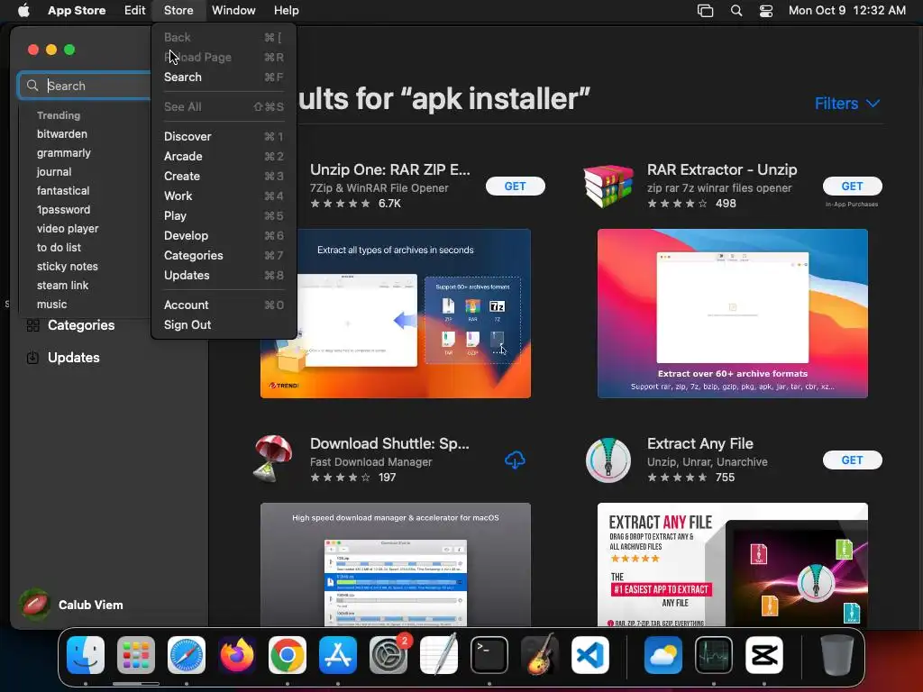Open Categories in the sidebar
The image size is (923, 692).
tap(81, 325)
